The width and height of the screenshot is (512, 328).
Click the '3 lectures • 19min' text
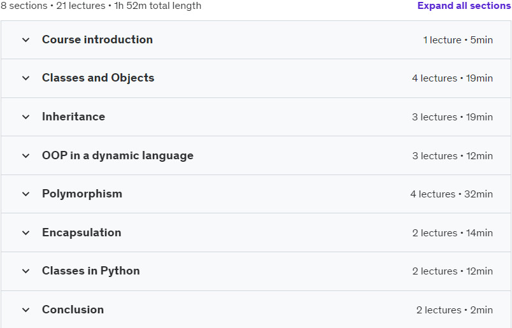pyautogui.click(x=452, y=117)
